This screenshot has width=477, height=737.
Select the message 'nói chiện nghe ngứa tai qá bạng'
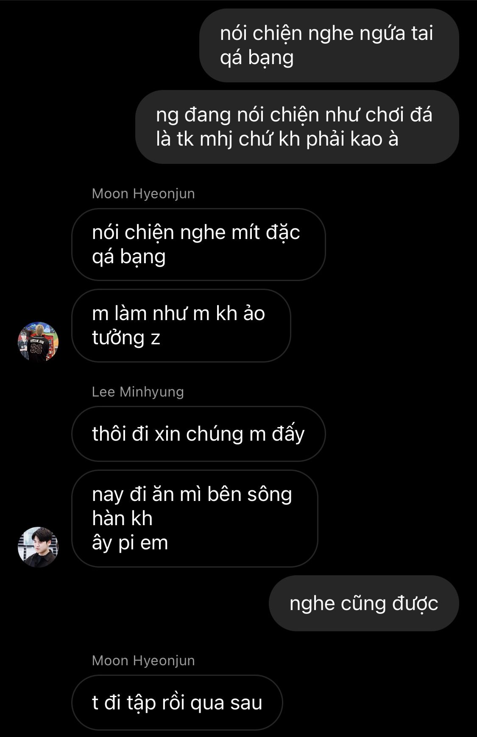click(329, 45)
